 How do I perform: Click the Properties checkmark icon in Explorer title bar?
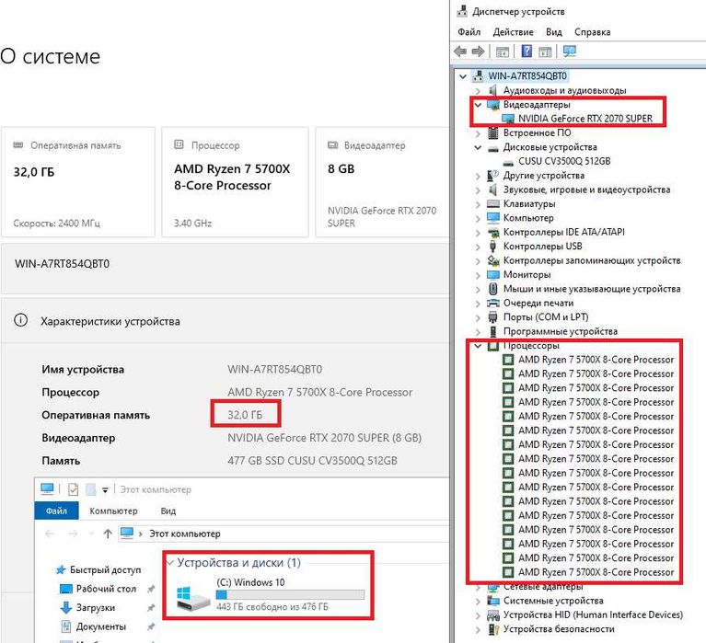(73, 489)
